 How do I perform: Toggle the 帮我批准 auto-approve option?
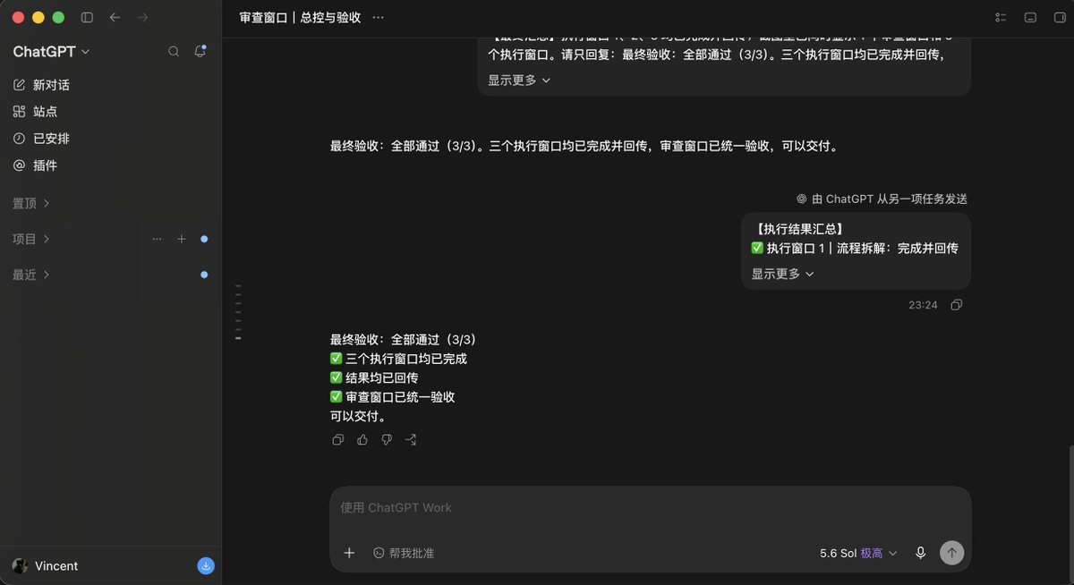pos(404,553)
